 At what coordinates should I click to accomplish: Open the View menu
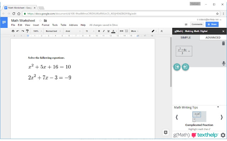point(28,25)
